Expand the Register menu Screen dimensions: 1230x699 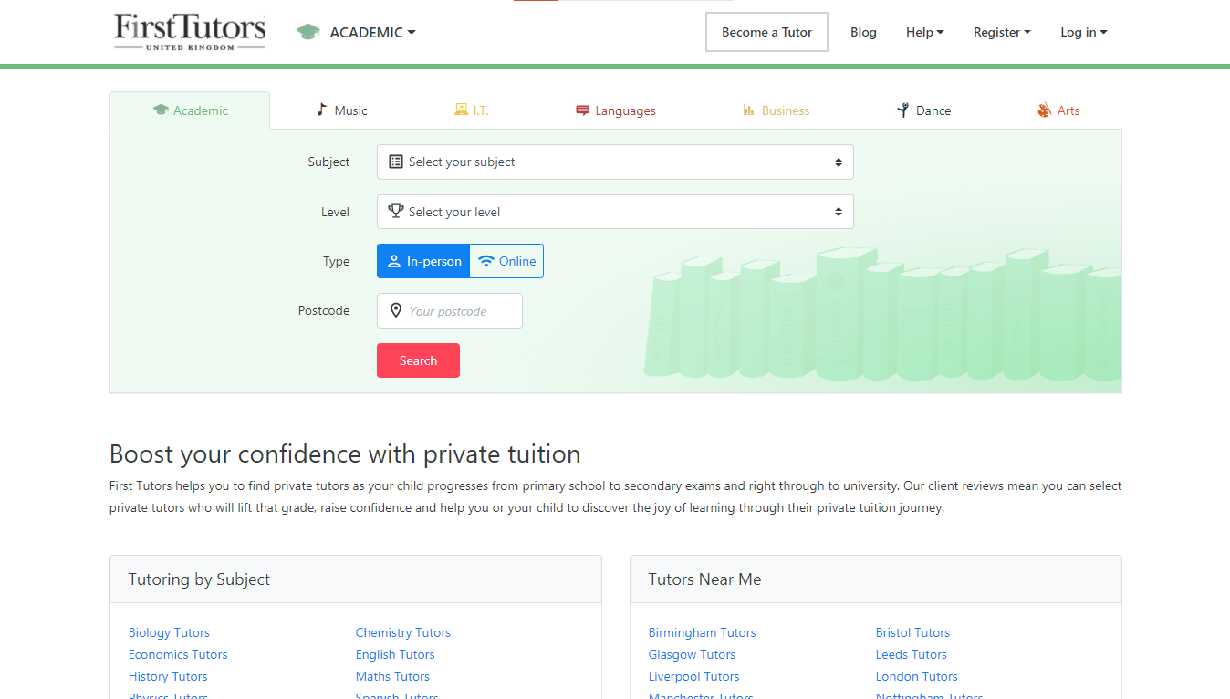coord(1002,32)
